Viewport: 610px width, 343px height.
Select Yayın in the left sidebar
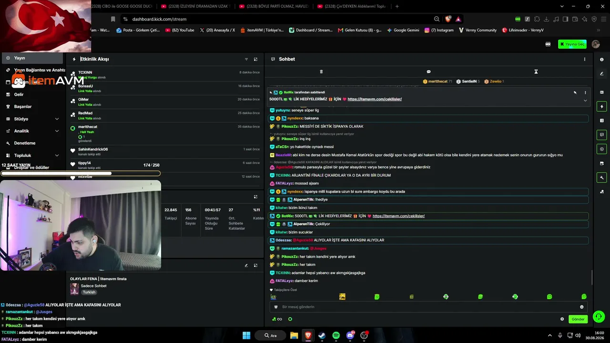(32, 58)
